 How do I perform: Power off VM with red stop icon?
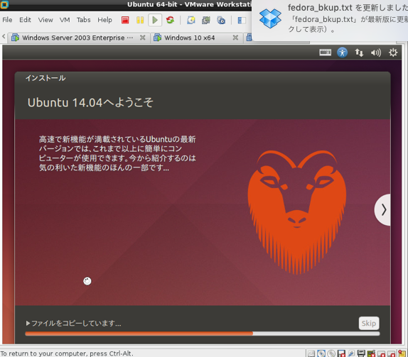[125, 20]
